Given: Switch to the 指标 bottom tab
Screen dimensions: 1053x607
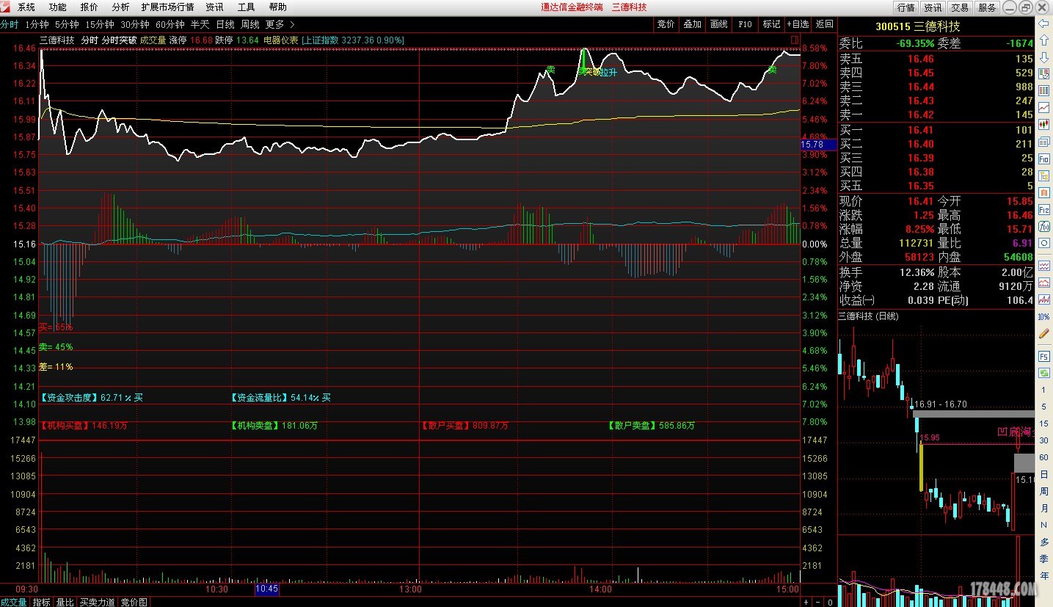Looking at the screenshot, I should coord(41,602).
